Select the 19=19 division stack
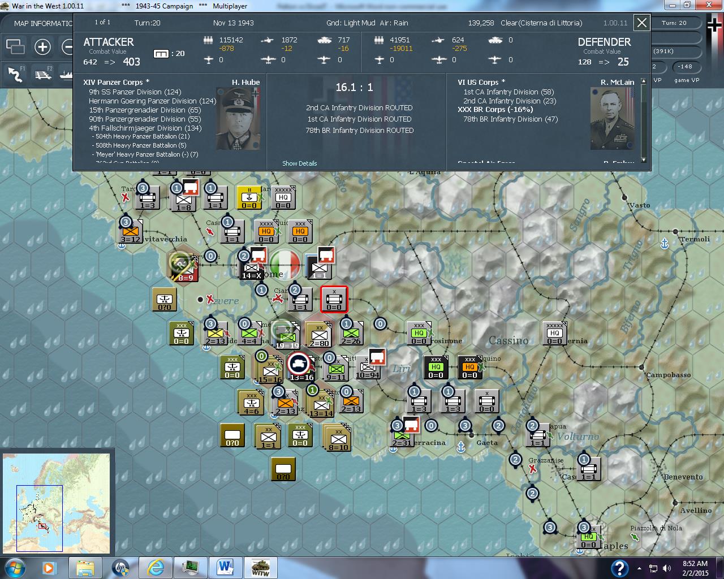Viewport: 724px width, 579px height. pyautogui.click(x=286, y=335)
